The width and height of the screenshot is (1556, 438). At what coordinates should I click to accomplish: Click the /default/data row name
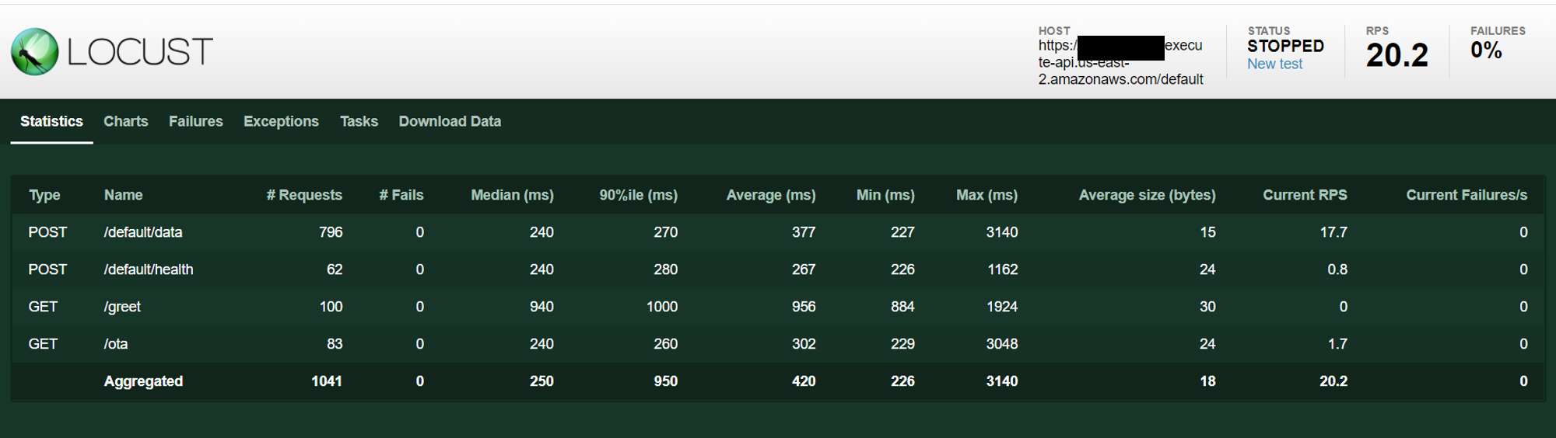[x=143, y=232]
